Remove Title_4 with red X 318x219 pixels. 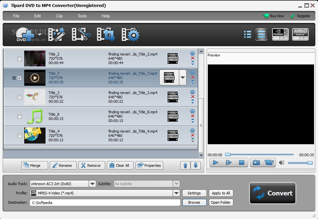tap(193, 135)
